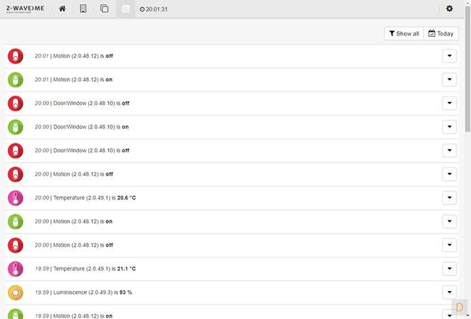471x319 pixels.
Task: Expand dropdown for Door/Window on event
Action: pos(449,127)
